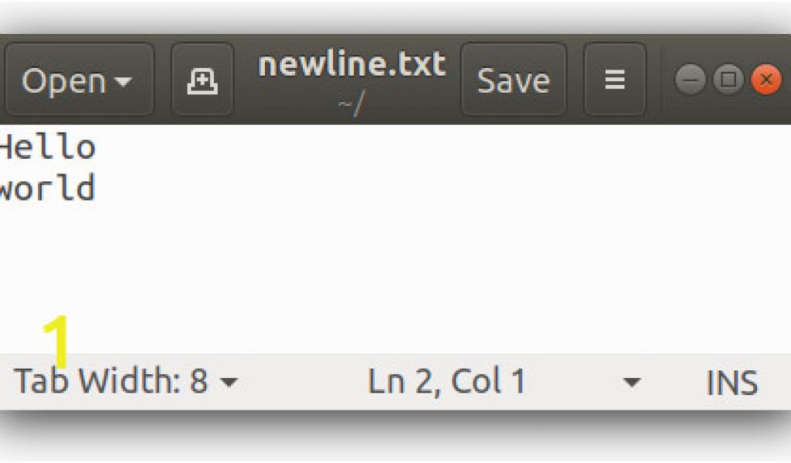Save the file with the Save button

pos(513,80)
